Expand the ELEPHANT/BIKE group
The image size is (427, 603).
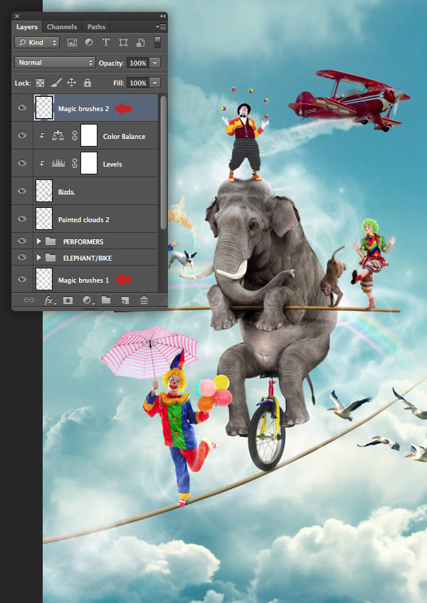click(39, 257)
